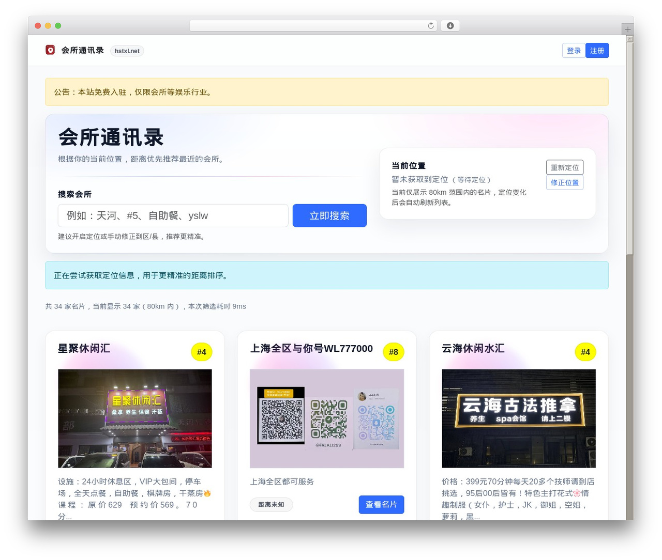Click the 修正位置 correct location button
Screen dimensions: 662x560
tap(565, 182)
